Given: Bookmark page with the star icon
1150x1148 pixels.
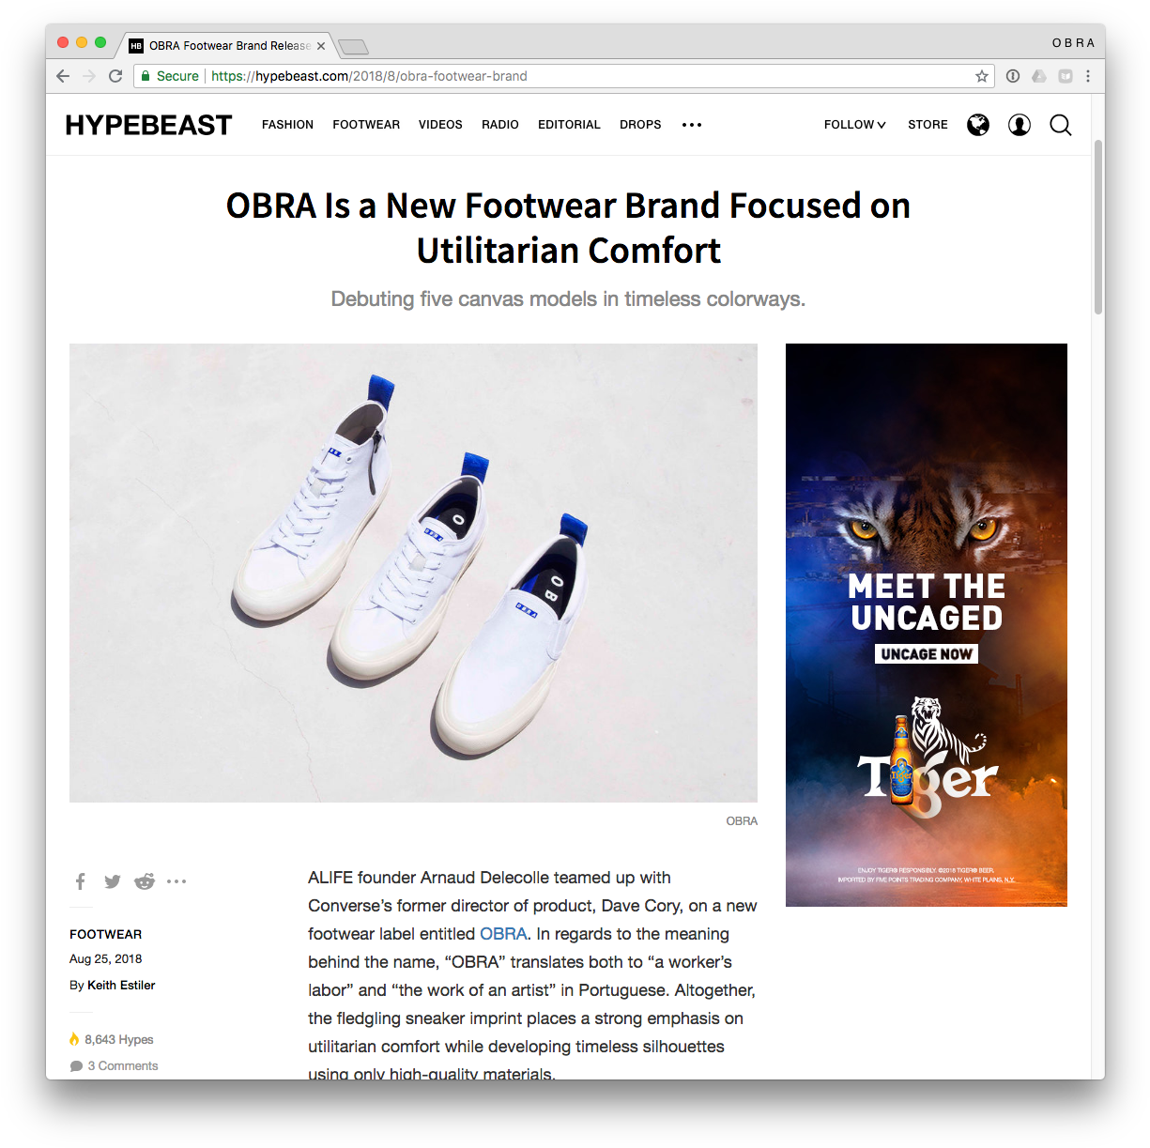Looking at the screenshot, I should 982,76.
